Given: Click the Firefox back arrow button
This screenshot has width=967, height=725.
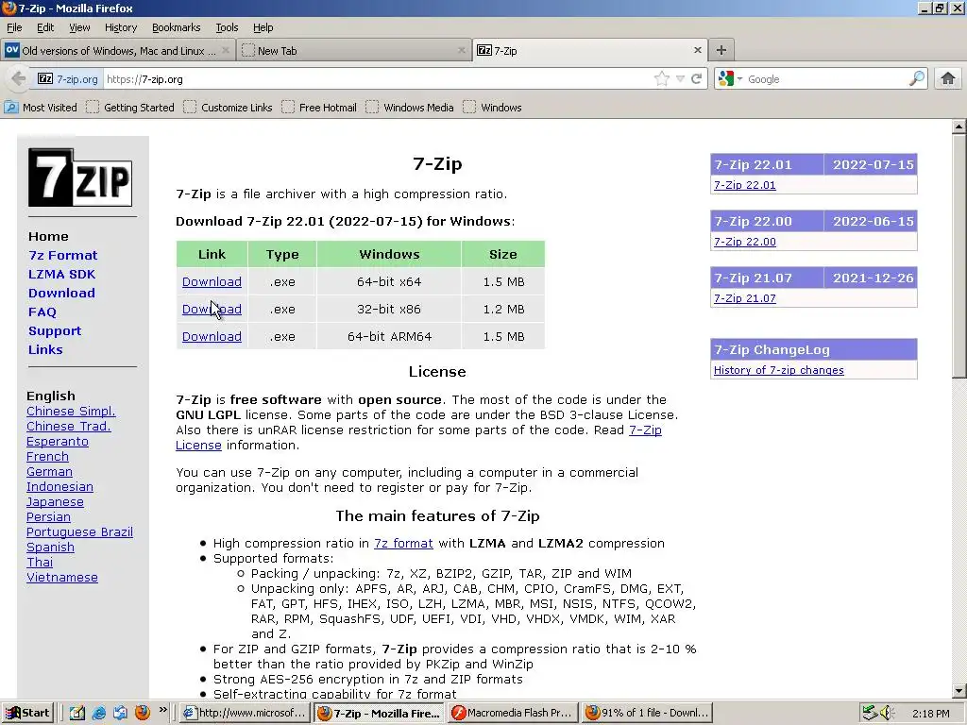Looking at the screenshot, I should point(19,79).
